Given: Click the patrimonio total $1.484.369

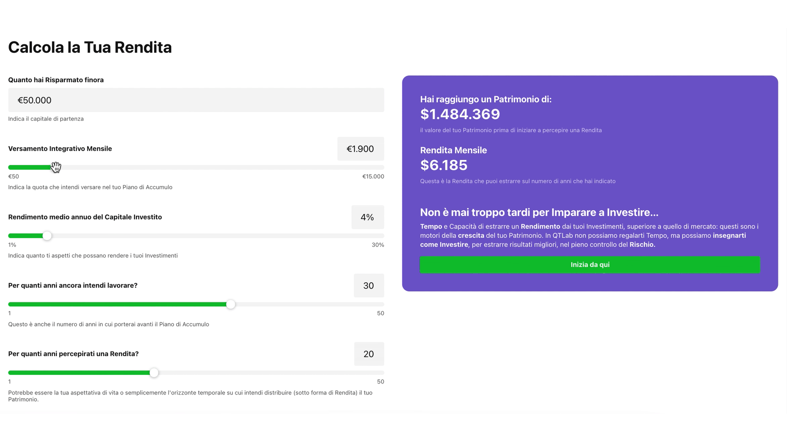Looking at the screenshot, I should point(460,114).
